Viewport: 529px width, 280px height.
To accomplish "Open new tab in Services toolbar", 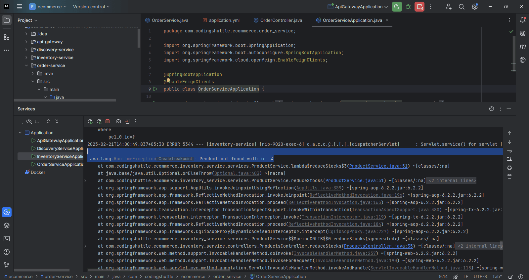I will click(x=37, y=121).
